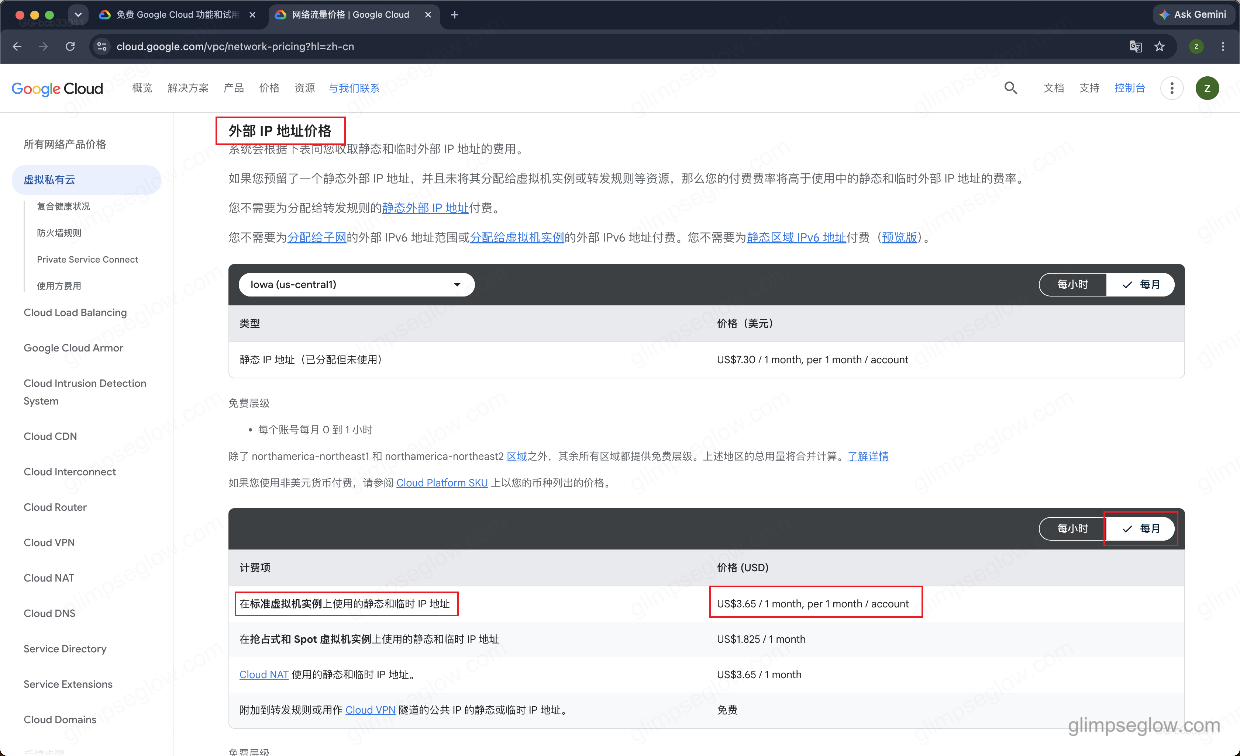Select 每小时 in the second pricing table
The width and height of the screenshot is (1240, 756).
1072,528
